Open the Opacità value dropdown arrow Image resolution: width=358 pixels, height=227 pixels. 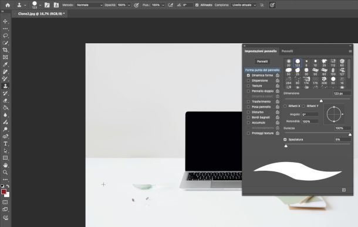129,5
